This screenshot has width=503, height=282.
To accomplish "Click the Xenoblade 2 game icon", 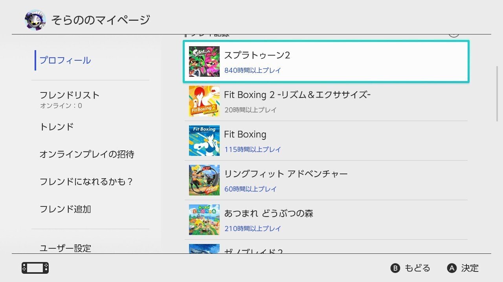I will (x=204, y=251).
